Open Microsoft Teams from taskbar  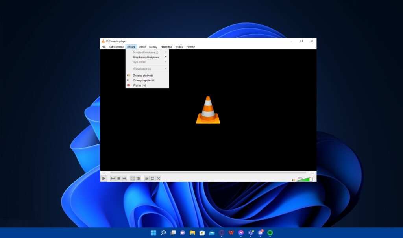251,233
